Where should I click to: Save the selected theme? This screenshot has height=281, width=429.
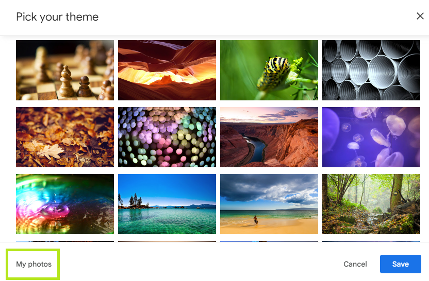point(400,264)
